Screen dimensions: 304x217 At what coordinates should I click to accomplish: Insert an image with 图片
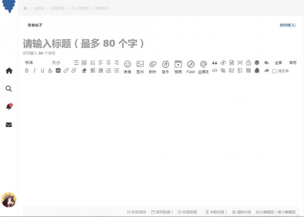click(x=140, y=67)
